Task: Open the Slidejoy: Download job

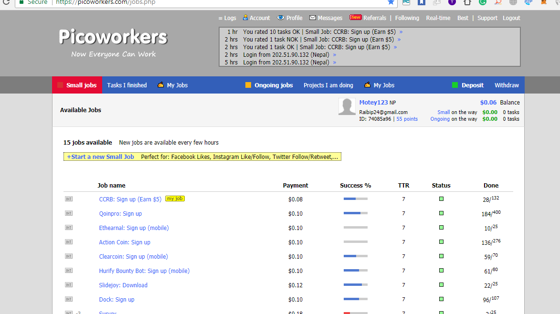Action: tap(123, 285)
